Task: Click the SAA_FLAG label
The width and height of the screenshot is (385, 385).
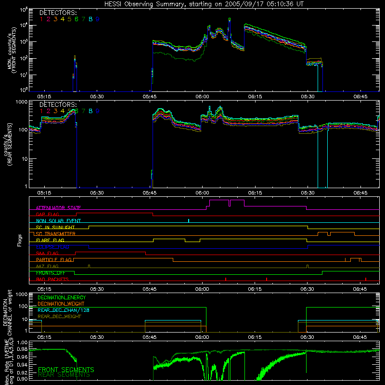Action: pyautogui.click(x=47, y=253)
